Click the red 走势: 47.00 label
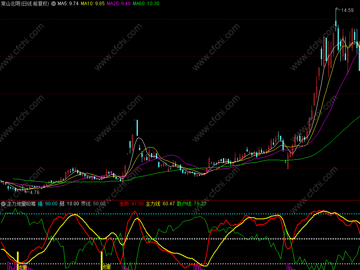360x270 pixels. click(131, 204)
